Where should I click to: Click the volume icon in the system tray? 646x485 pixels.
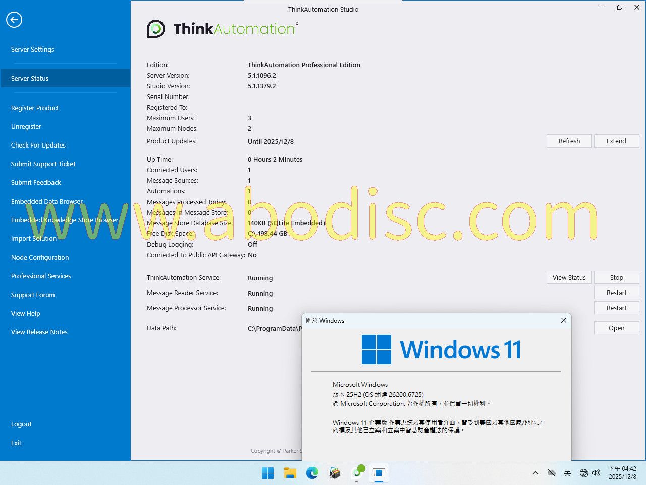[596, 473]
